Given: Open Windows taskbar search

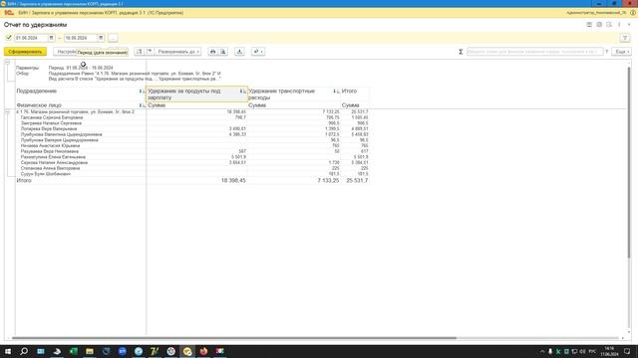Looking at the screenshot, I should 24,351.
